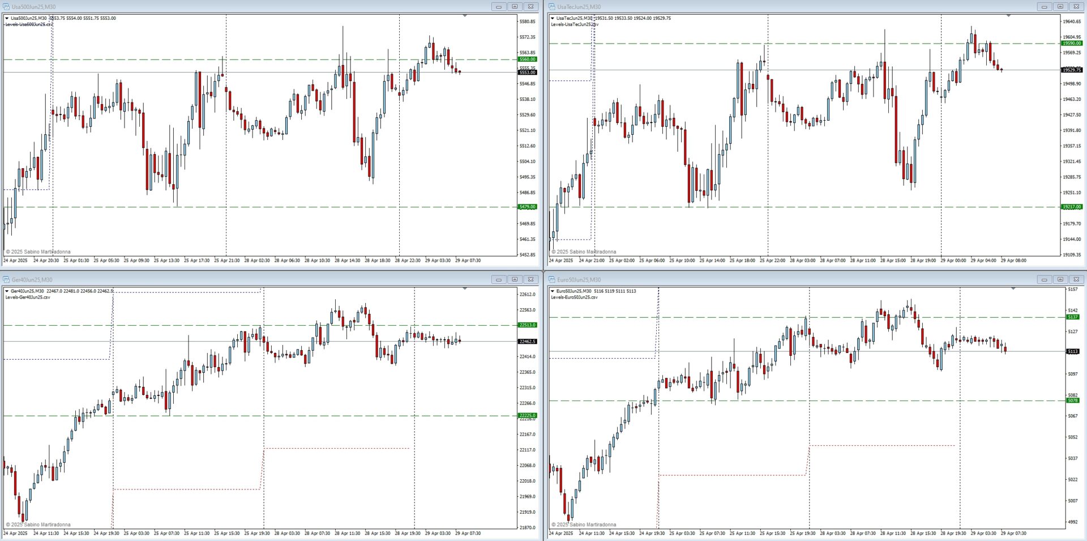Click '28 Apr 14:30' on the Usa500 time axis
The image size is (1087, 541).
[x=347, y=261]
